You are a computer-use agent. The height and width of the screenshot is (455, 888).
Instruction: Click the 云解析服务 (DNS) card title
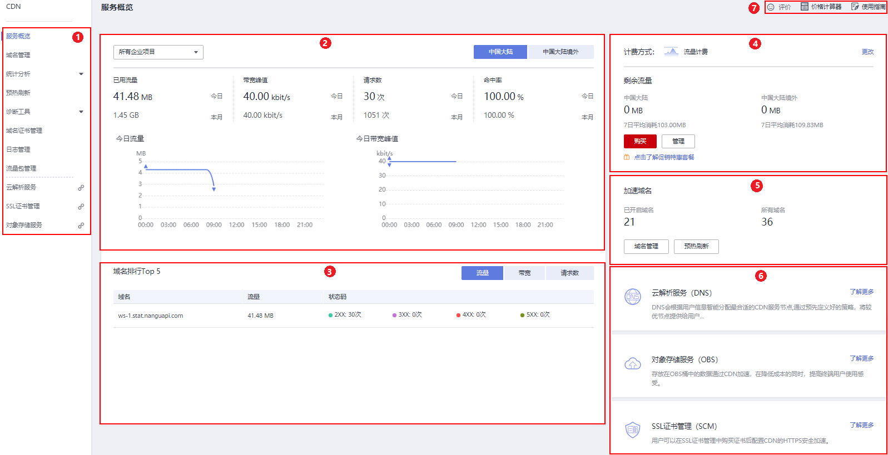(x=682, y=293)
